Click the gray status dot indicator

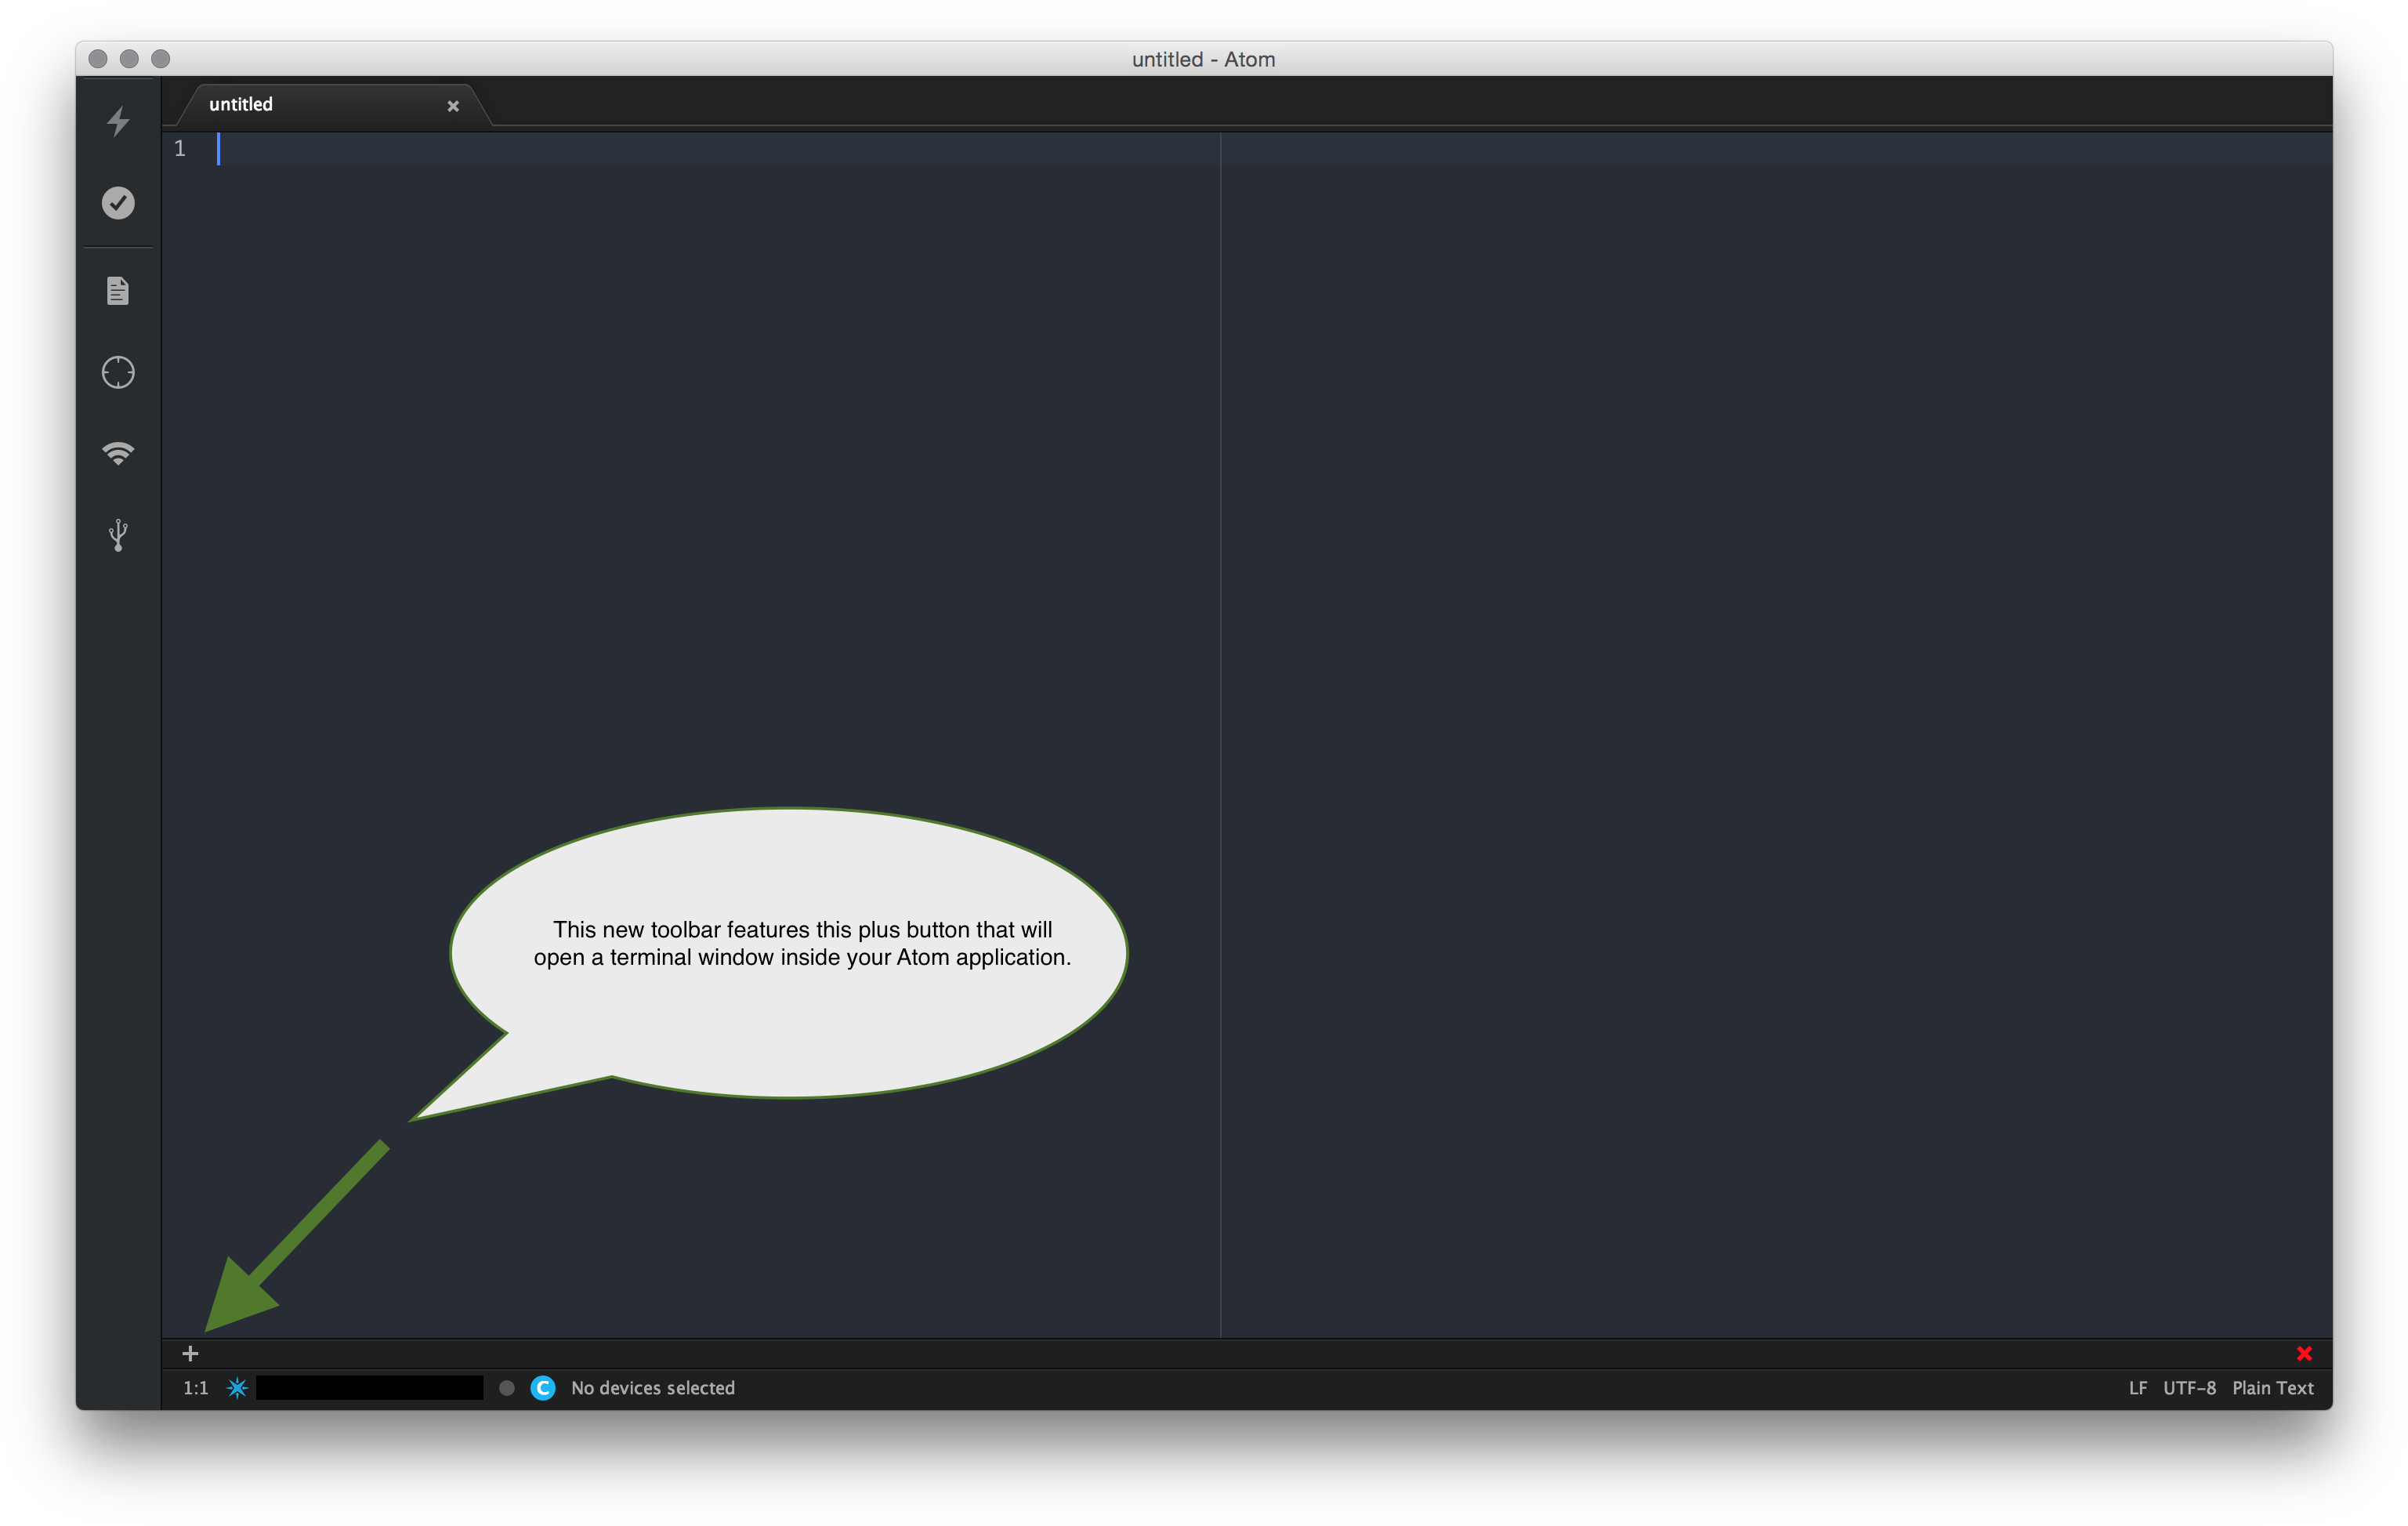click(x=507, y=1388)
